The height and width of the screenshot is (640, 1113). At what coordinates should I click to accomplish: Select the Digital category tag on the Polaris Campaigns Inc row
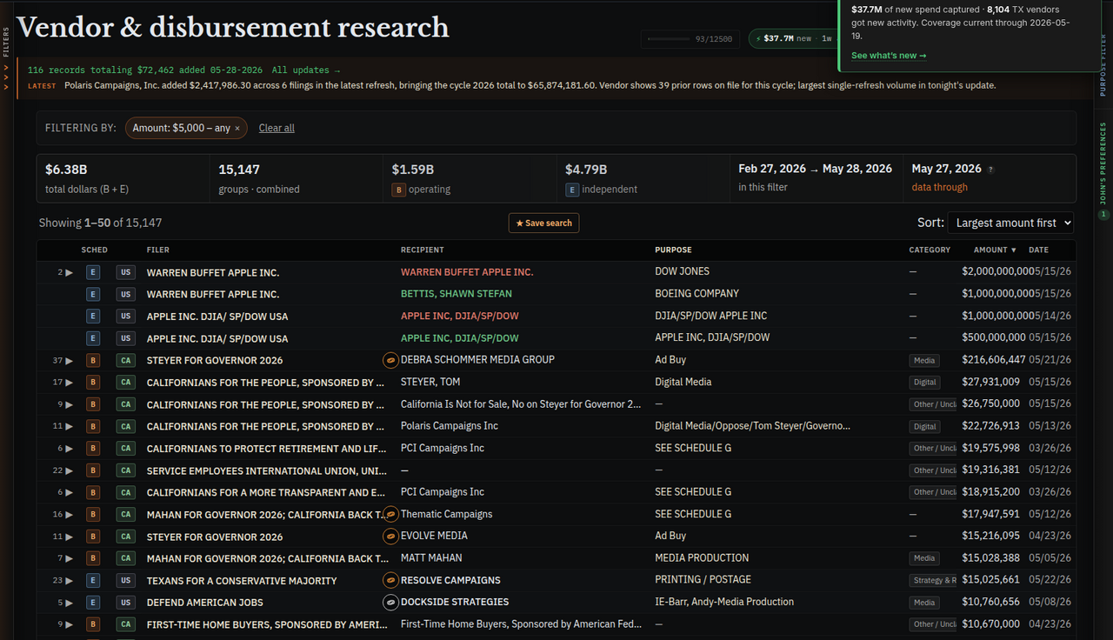[925, 426]
